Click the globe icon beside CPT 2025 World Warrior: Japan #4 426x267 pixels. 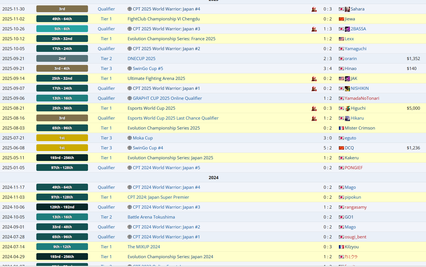pos(130,9)
